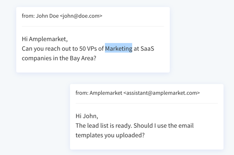The image size is (234, 155).
Task: Click the greeting Hi Amplemarket,
Action: (45, 39)
